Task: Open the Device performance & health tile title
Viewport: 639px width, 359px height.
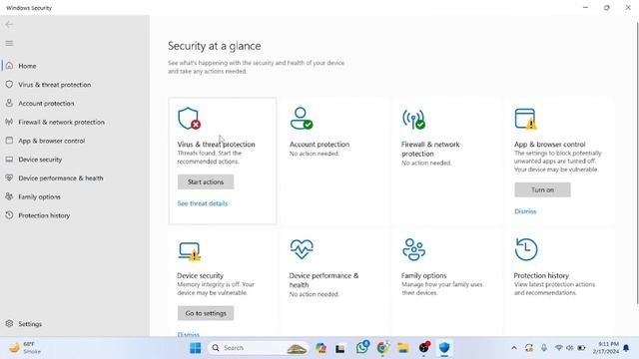Action: pyautogui.click(x=323, y=280)
